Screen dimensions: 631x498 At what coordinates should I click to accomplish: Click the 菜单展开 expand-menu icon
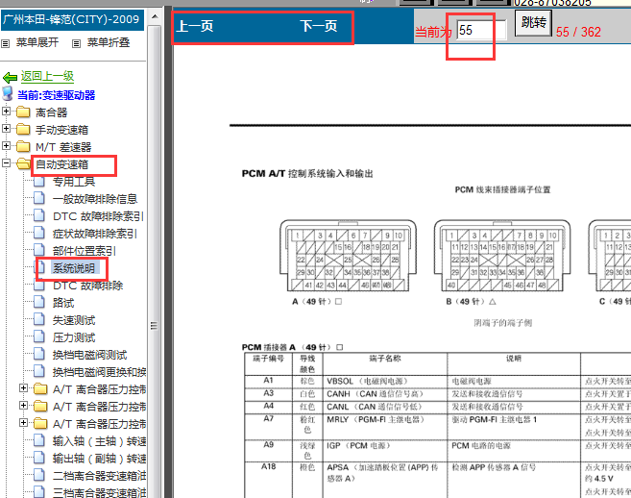[8, 43]
